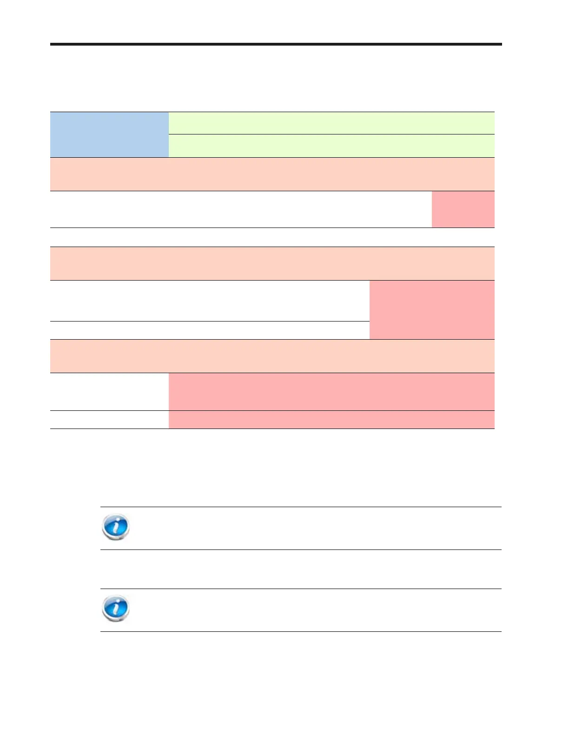Select the upper green header cell
This screenshot has width=569, height=737.
[331, 123]
